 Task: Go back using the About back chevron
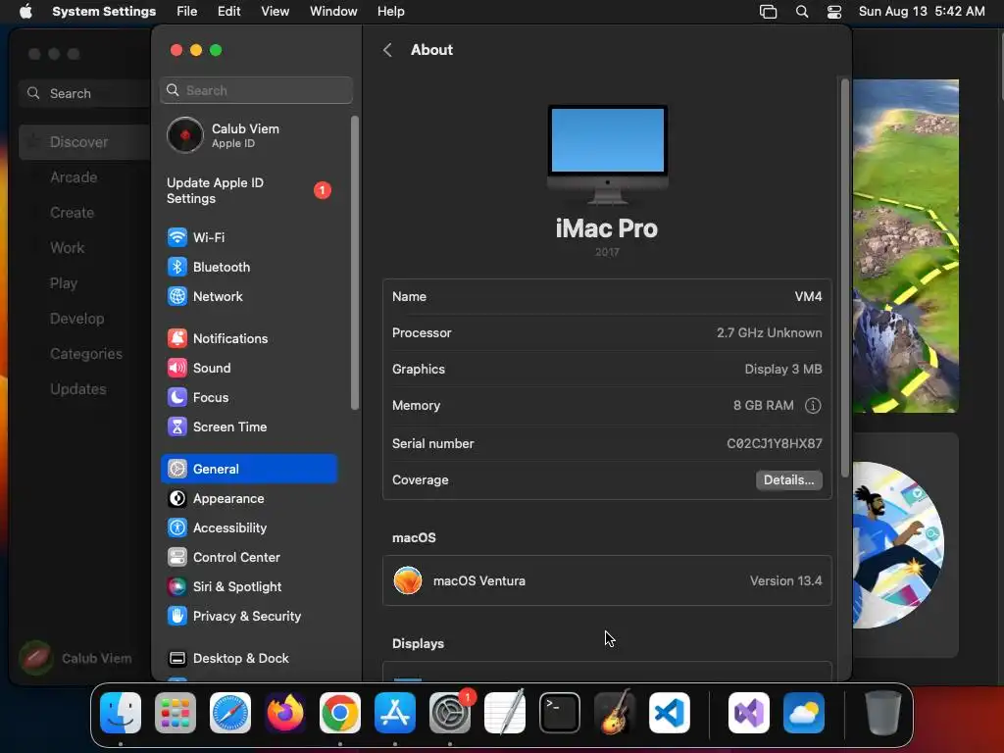point(387,50)
